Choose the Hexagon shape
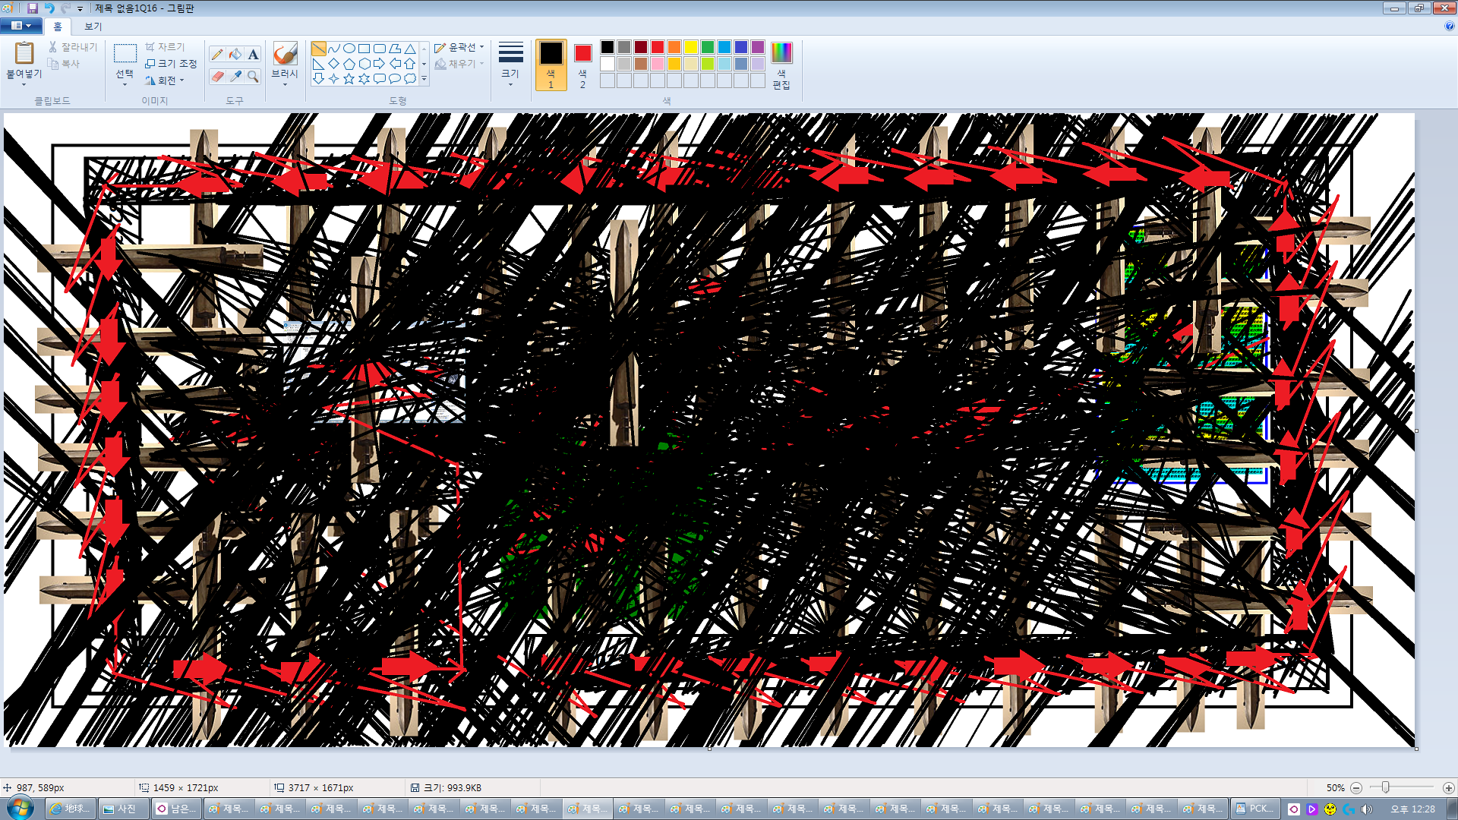The height and width of the screenshot is (820, 1458). click(x=364, y=64)
